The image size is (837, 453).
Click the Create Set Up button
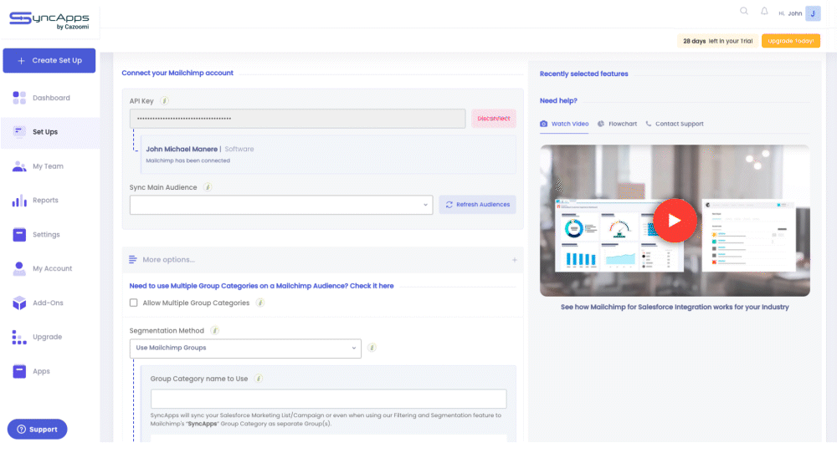(x=49, y=61)
